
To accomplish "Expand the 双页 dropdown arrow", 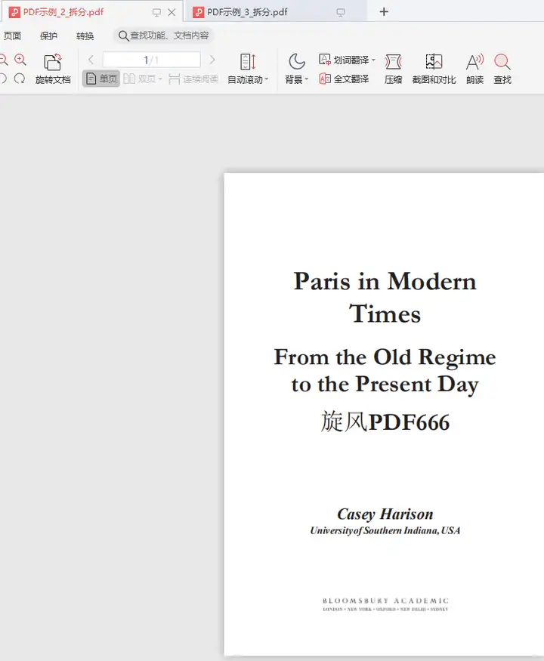I will 160,79.
